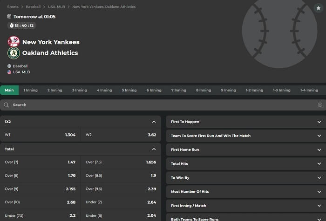326x221 pixels.
Task: Click New York Yankees-Oakland Athletics breadcrumb
Action: click(104, 6)
